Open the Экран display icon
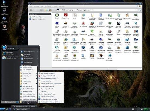 (92, 57)
